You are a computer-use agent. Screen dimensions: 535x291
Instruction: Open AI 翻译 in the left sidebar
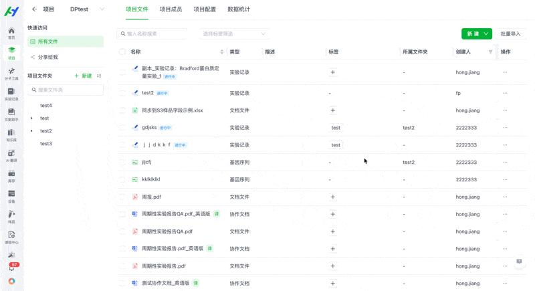coord(11,156)
